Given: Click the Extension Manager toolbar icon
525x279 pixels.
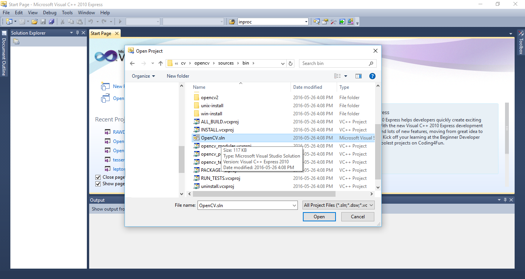Looking at the screenshot, I should [351, 22].
